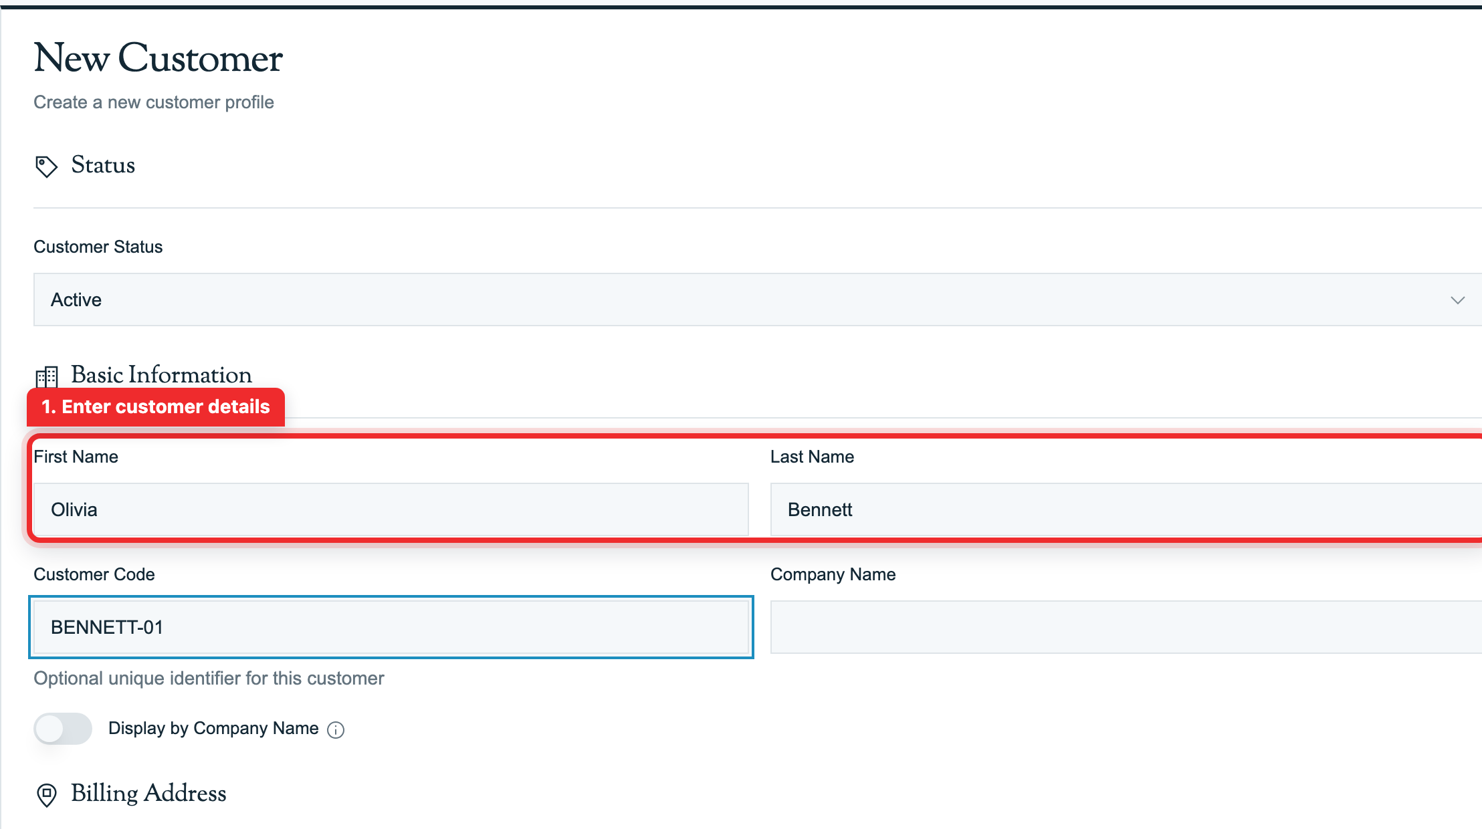Click the Last Name label
Screen dimensions: 1482x829
[812, 457]
